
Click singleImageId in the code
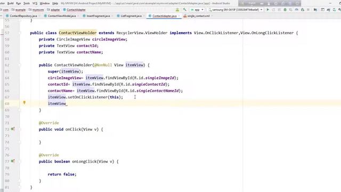pos(160,78)
